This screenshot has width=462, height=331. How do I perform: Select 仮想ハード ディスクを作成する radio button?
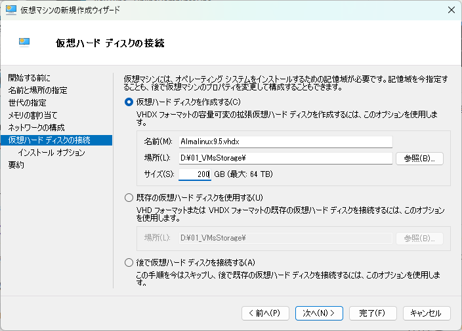click(129, 102)
